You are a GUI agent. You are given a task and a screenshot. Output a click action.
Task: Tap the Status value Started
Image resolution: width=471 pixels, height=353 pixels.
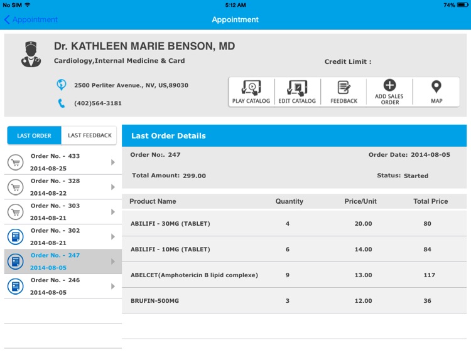pyautogui.click(x=416, y=176)
